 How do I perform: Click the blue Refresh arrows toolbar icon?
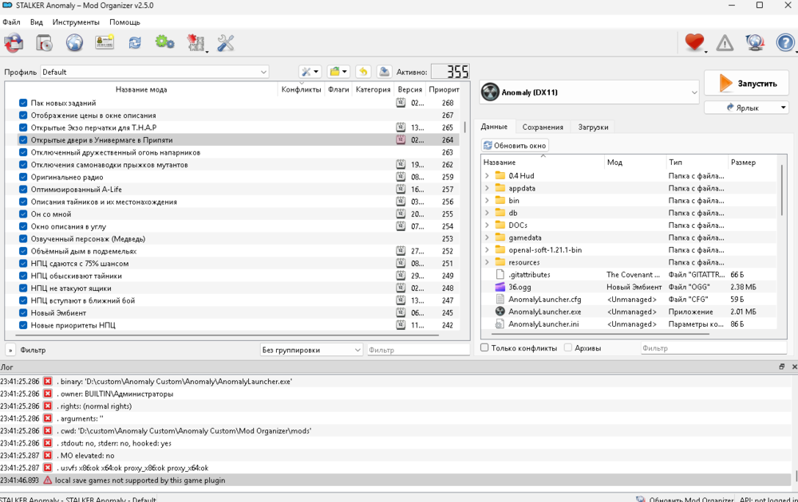coord(135,43)
